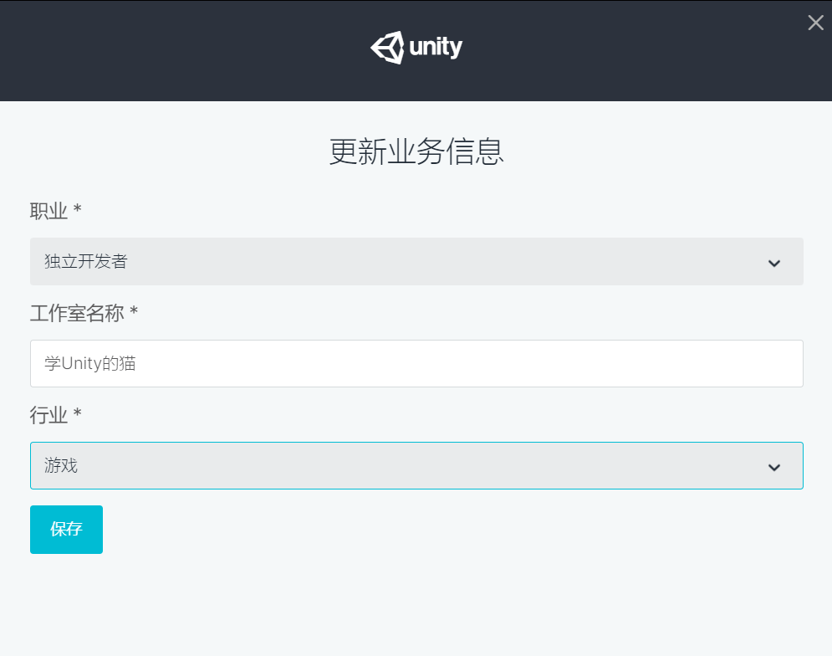The height and width of the screenshot is (656, 832).
Task: Close the dialog with the X icon
Action: pyautogui.click(x=815, y=23)
